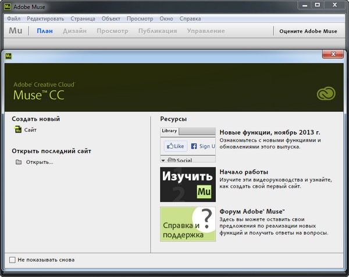The height and width of the screenshot is (277, 349).
Task: Click the Mu icon in the welcome dialog title
Action: pyautogui.click(x=10, y=57)
